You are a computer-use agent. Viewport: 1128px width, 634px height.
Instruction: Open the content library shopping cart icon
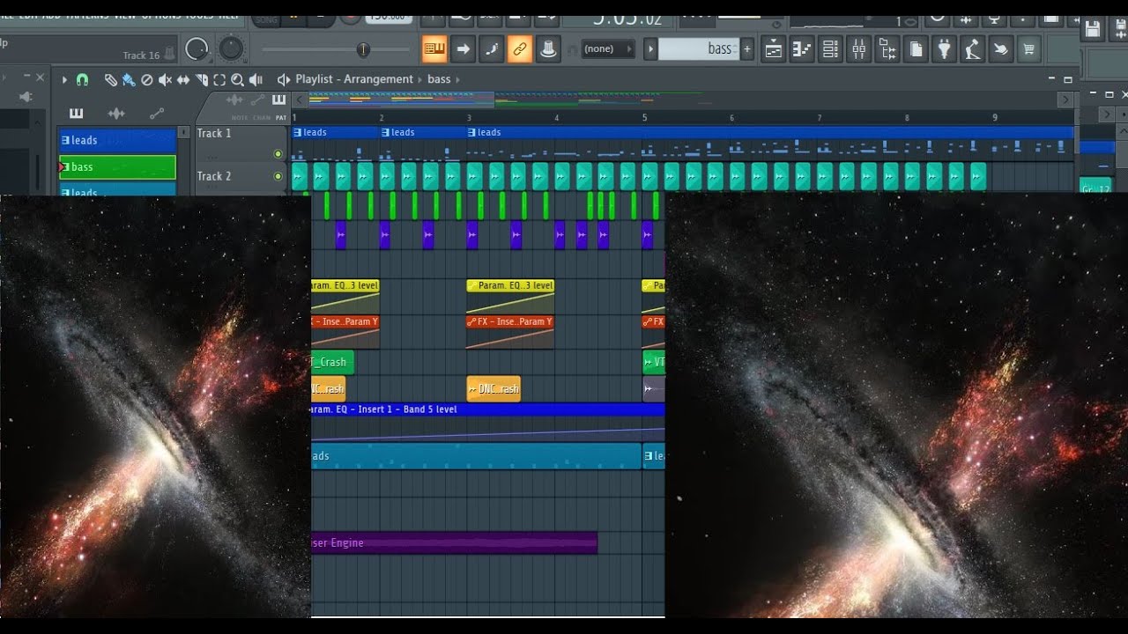[x=1028, y=49]
